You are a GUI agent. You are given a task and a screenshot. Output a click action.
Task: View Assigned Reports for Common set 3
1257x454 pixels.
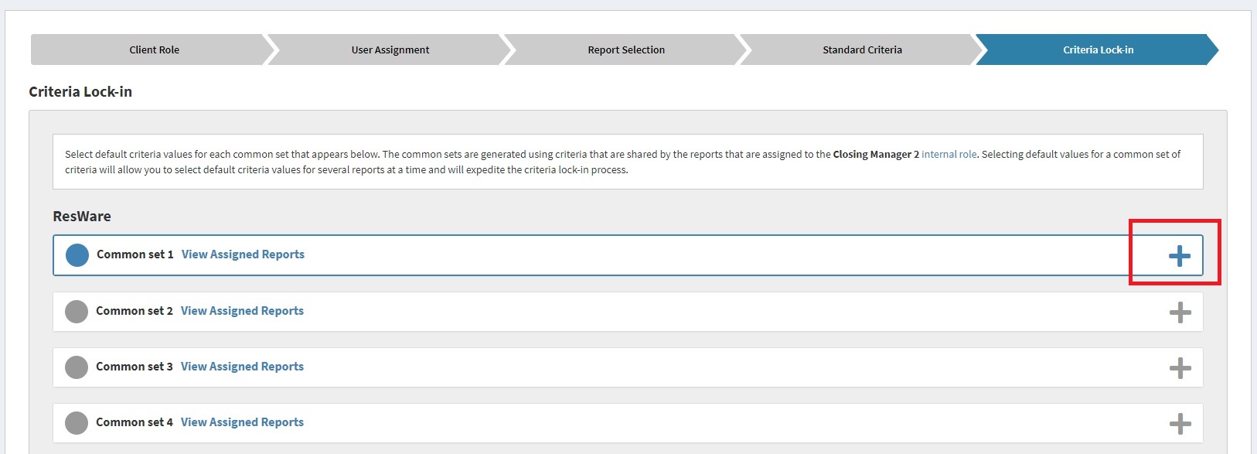coord(242,367)
